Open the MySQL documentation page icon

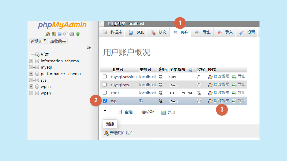66,34
